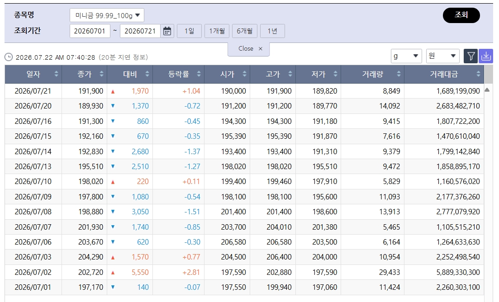
Task: Sort by 종가 column arrows
Action: (x=101, y=74)
